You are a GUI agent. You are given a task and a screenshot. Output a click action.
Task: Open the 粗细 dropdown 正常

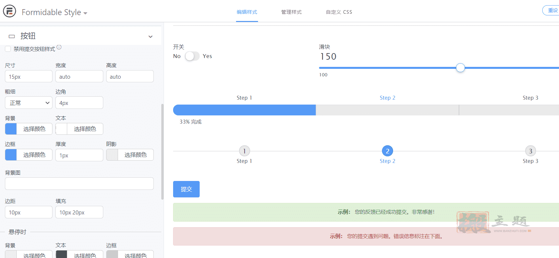click(x=29, y=103)
